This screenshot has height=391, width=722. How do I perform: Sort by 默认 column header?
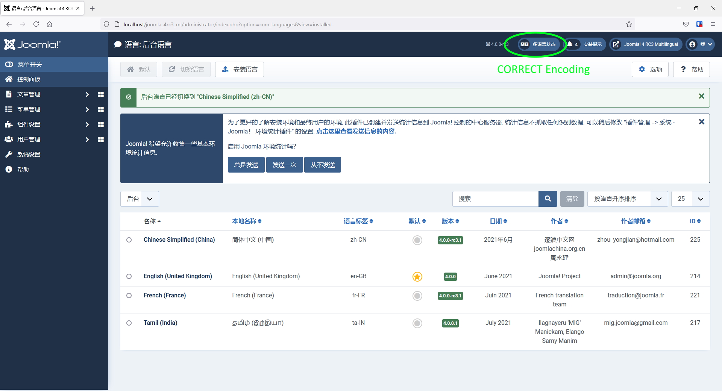click(x=417, y=221)
